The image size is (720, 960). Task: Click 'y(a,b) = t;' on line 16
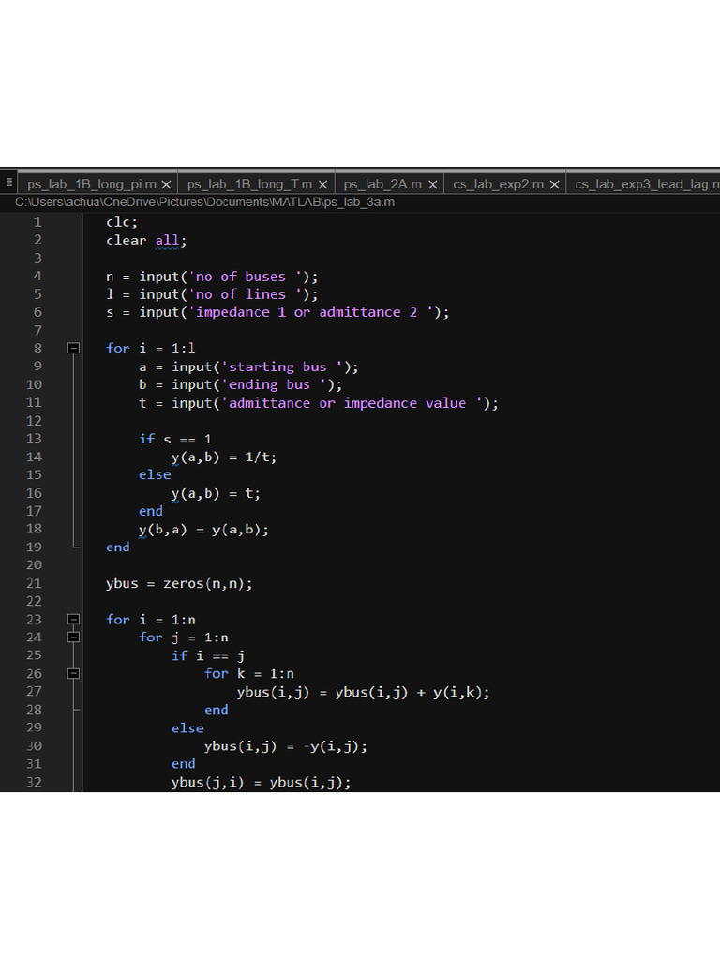tap(216, 493)
